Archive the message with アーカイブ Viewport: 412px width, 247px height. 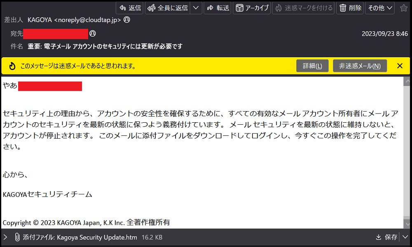point(252,8)
